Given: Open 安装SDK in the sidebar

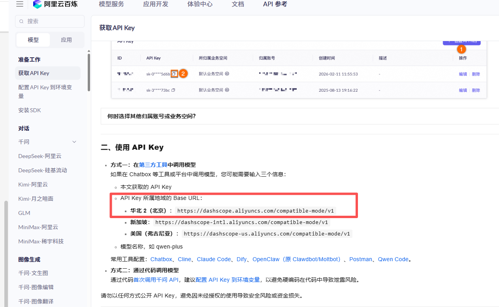Looking at the screenshot, I should click(30, 110).
